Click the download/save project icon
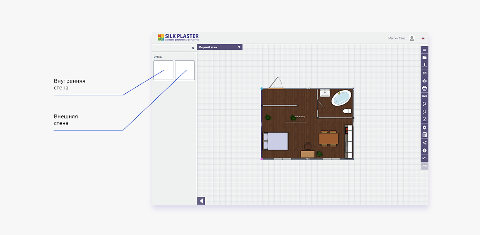 coord(424,65)
